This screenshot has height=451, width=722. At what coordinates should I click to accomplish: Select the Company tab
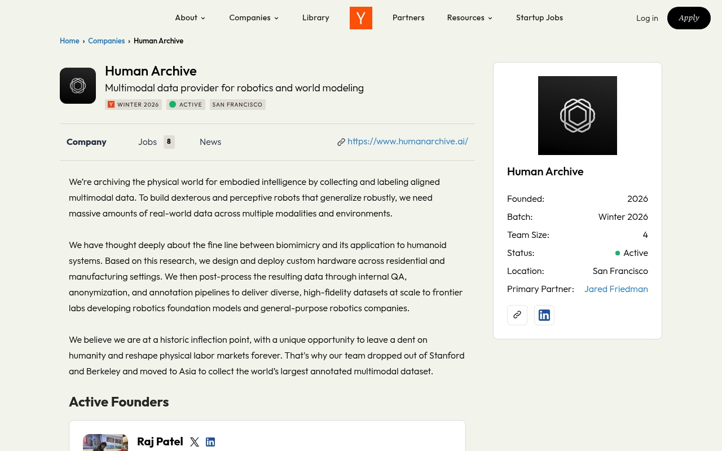[x=86, y=142]
